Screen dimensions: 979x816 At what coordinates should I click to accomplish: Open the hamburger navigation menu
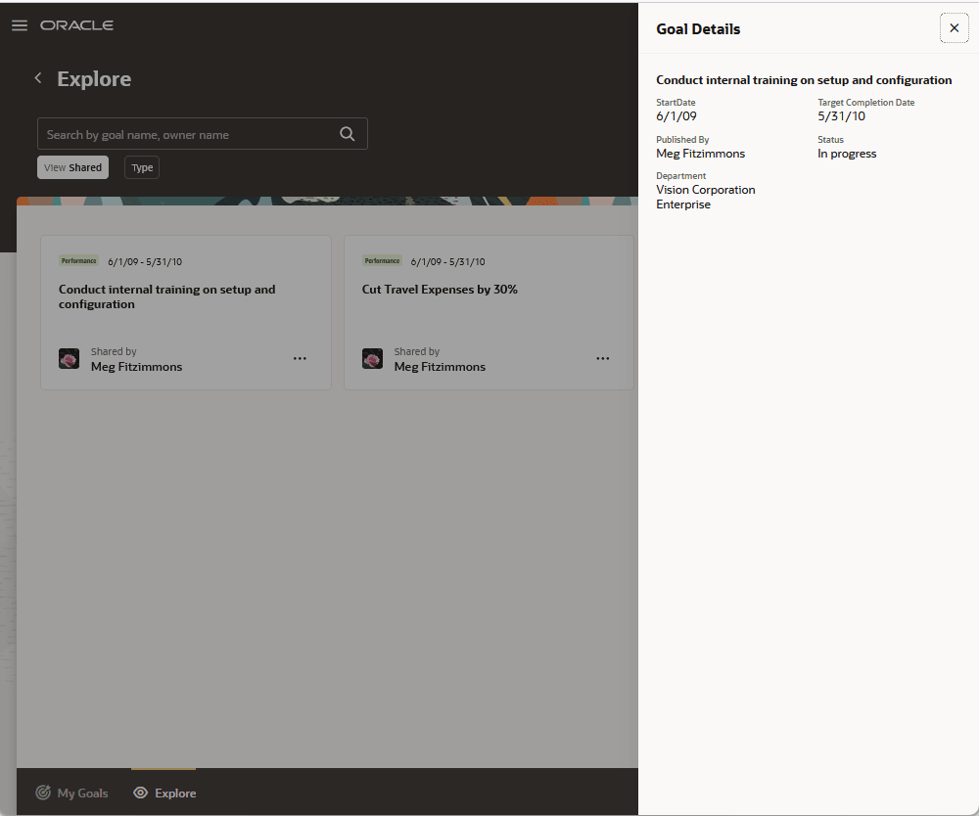click(20, 25)
